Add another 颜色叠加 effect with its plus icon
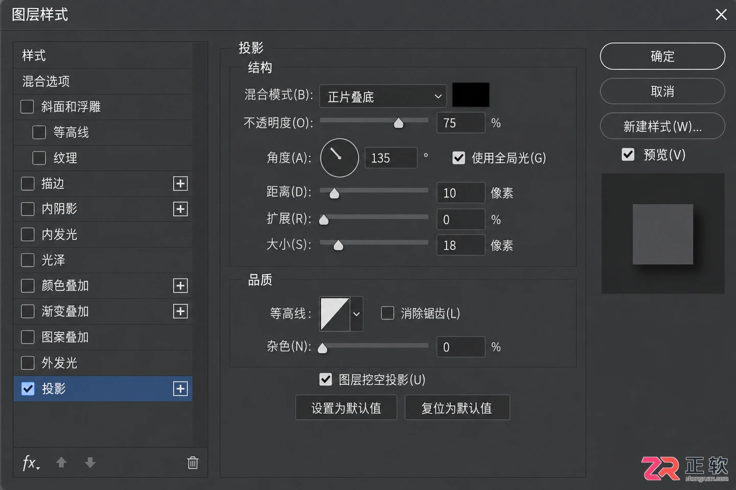This screenshot has width=736, height=490. (x=180, y=286)
